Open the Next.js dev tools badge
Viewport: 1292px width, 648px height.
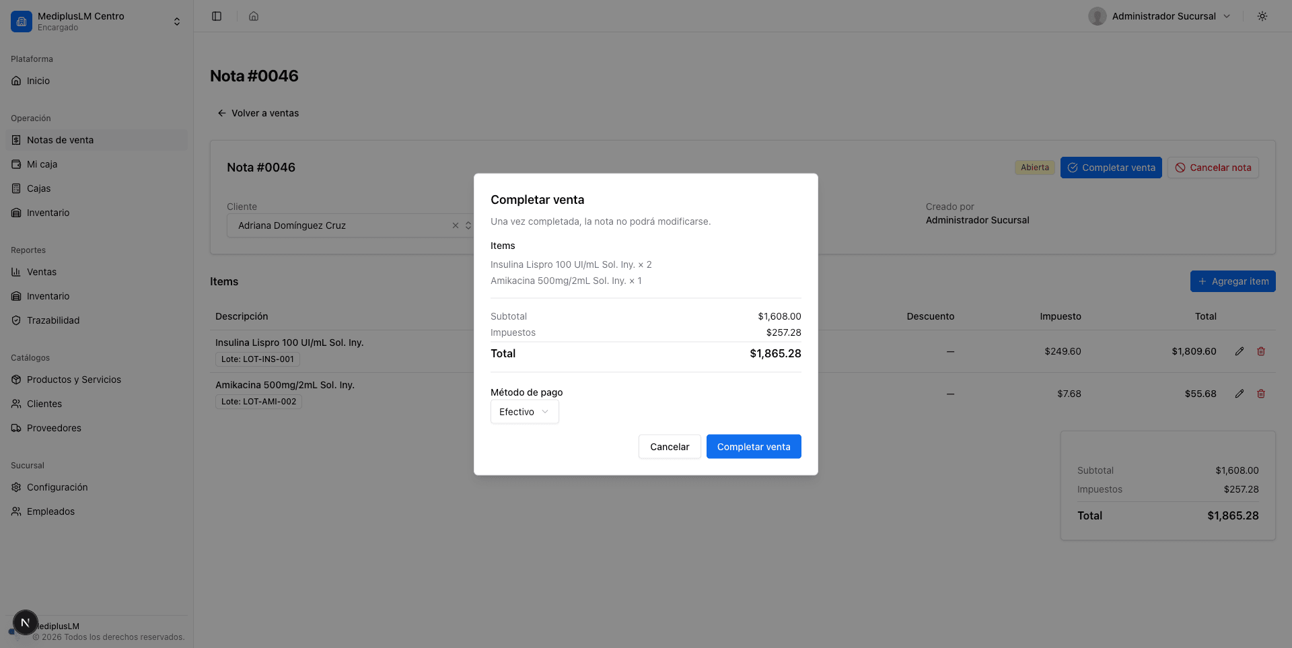click(x=26, y=622)
